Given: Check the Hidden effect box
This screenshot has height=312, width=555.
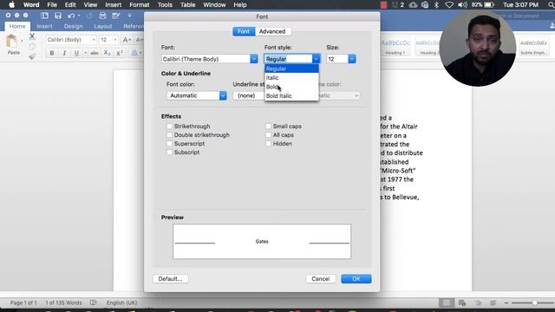Looking at the screenshot, I should click(268, 144).
